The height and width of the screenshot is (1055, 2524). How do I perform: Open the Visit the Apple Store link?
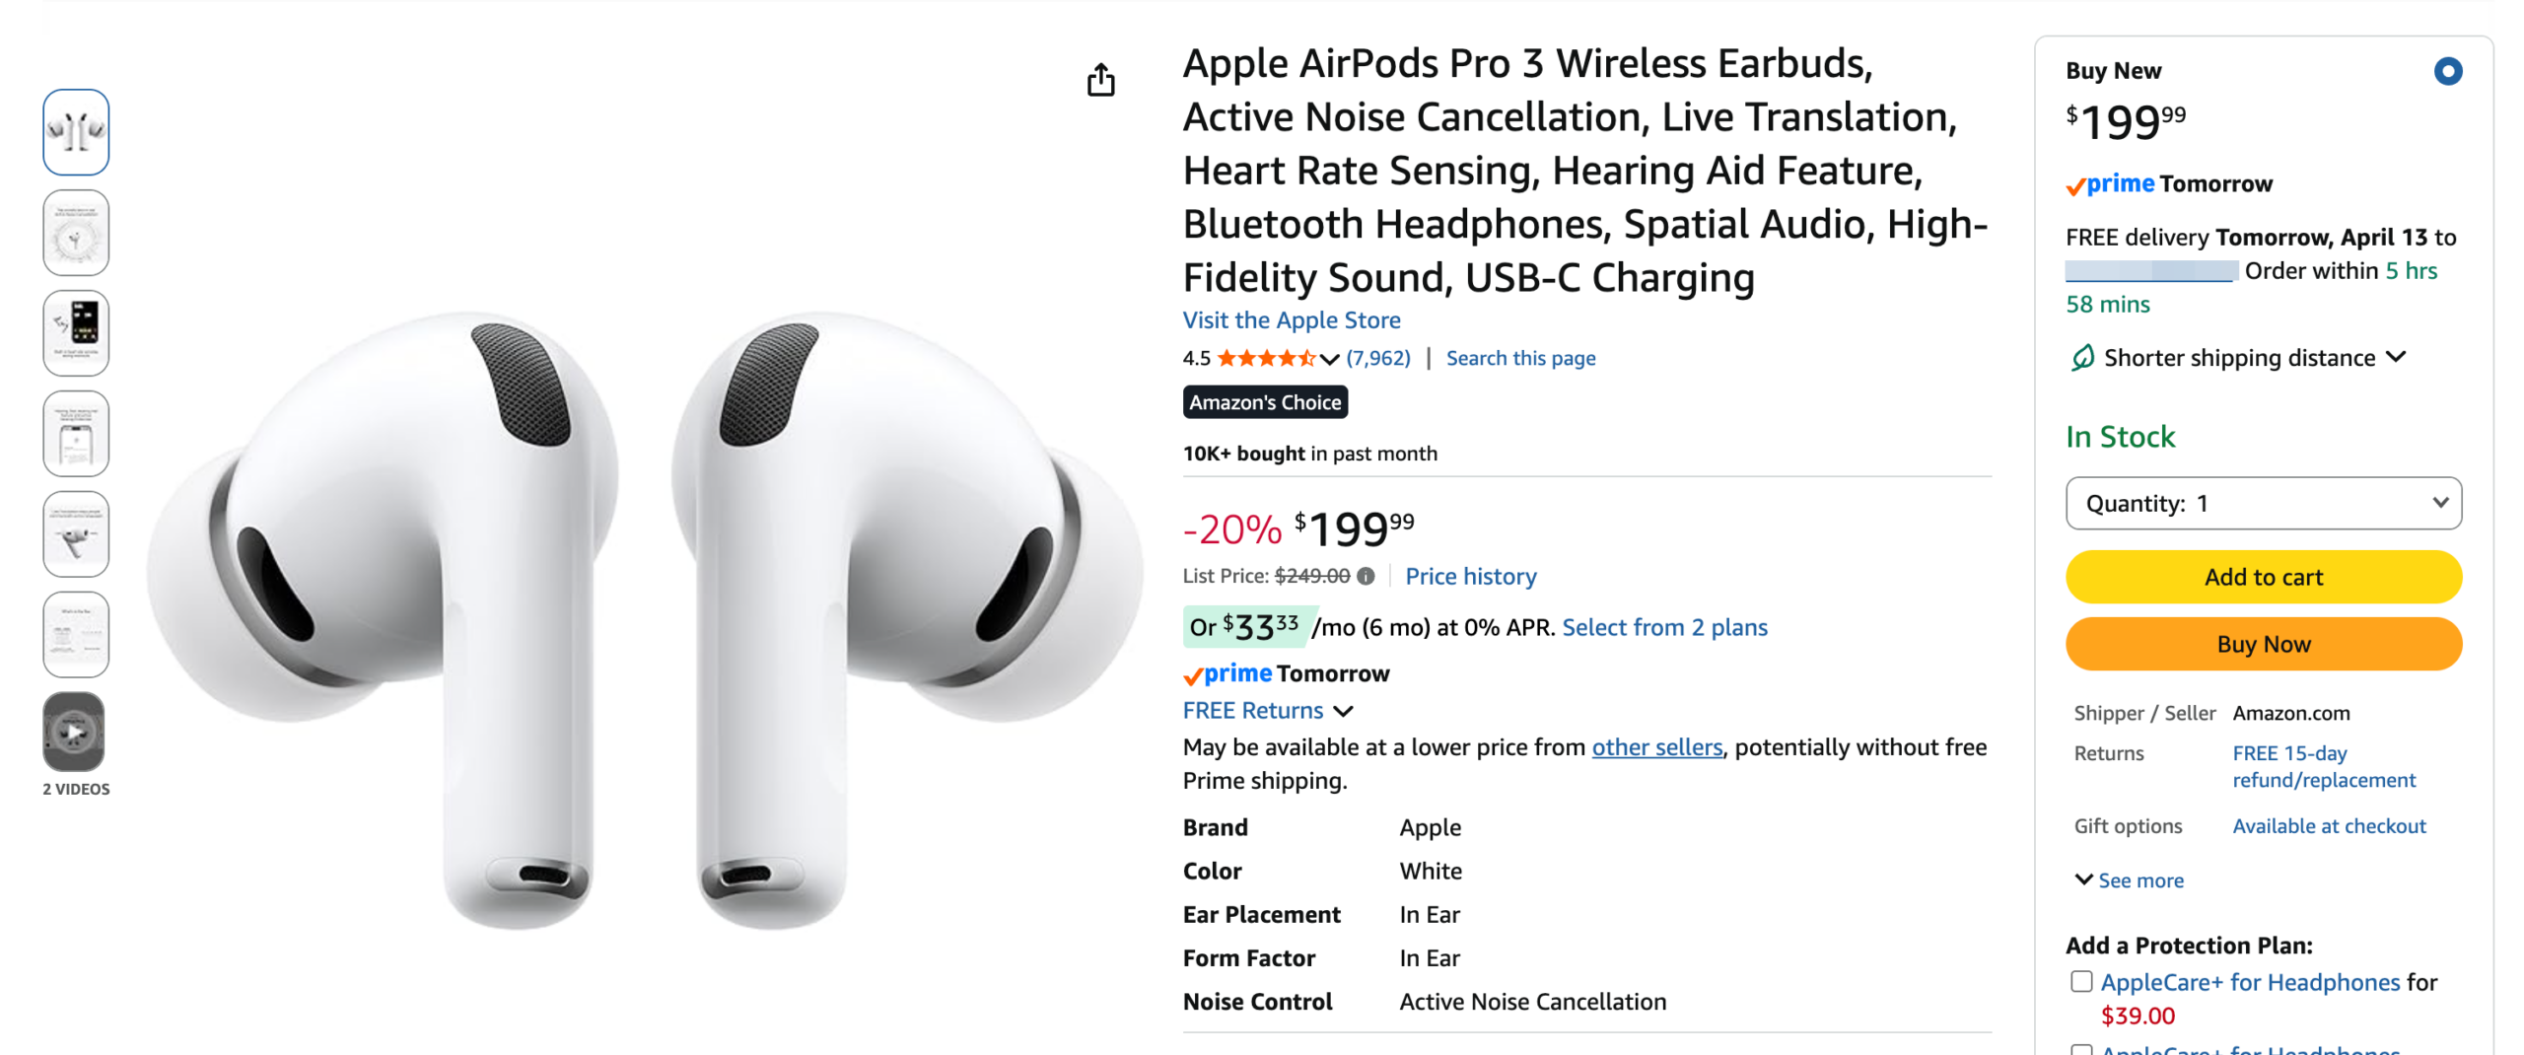1291,319
